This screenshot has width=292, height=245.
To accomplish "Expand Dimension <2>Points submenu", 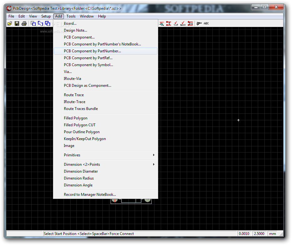I will [106, 164].
